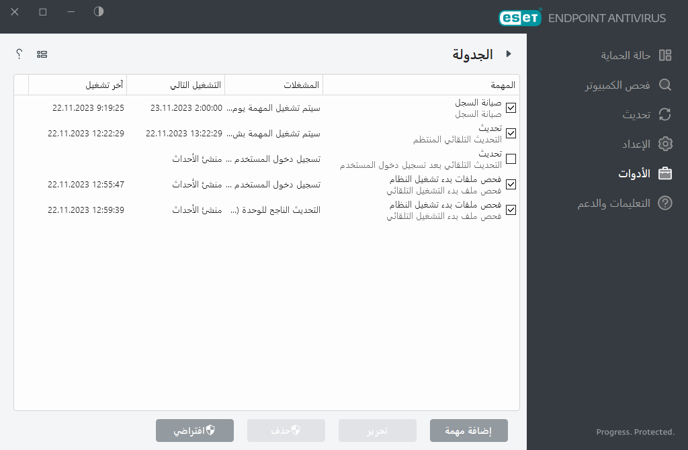The image size is (688, 450).
Task: Click the افتراضي button
Action: click(195, 431)
